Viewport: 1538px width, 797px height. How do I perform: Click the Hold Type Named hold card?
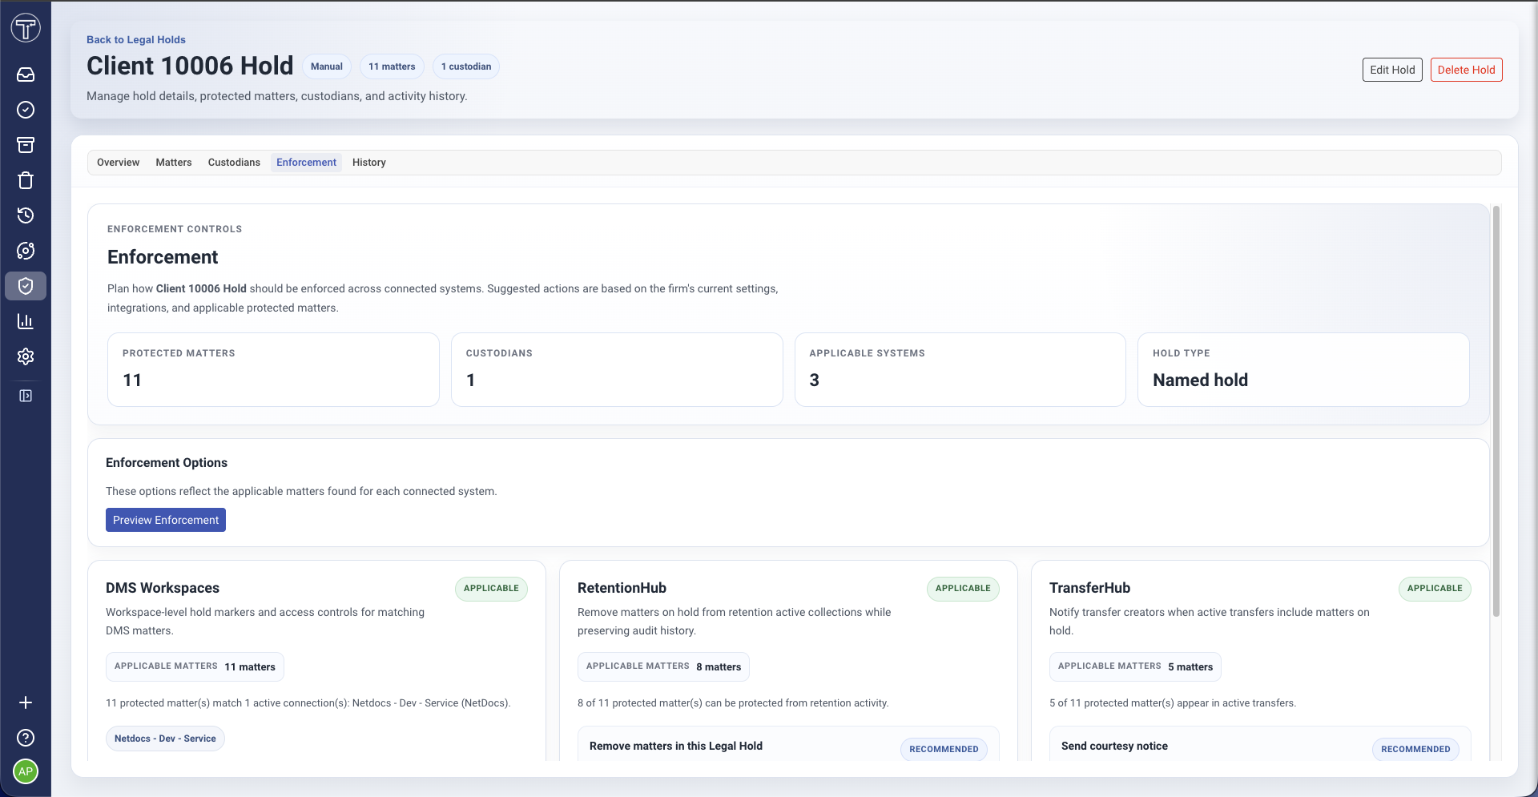pos(1303,369)
